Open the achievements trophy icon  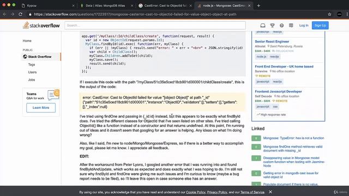click(x=272, y=26)
